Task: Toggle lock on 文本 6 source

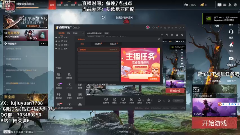Action: pyautogui.click(x=59, y=45)
